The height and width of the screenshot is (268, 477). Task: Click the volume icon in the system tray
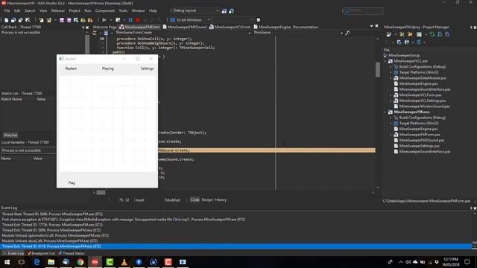pos(408,262)
